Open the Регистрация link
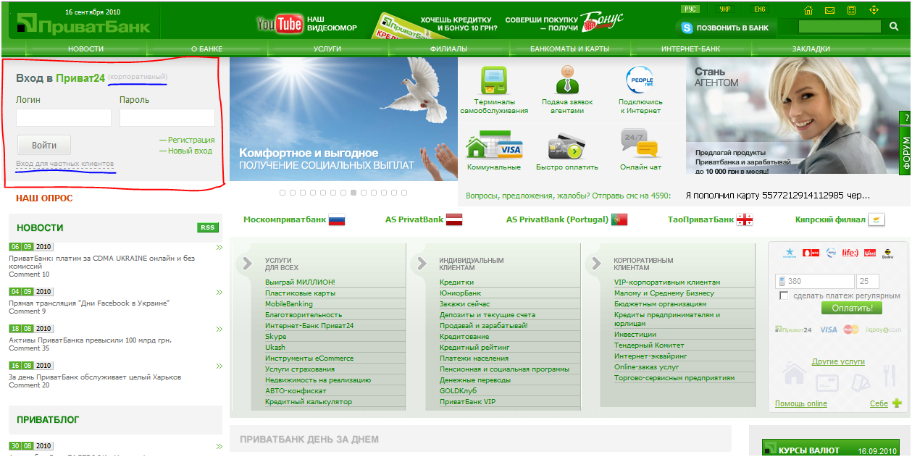 pos(191,140)
